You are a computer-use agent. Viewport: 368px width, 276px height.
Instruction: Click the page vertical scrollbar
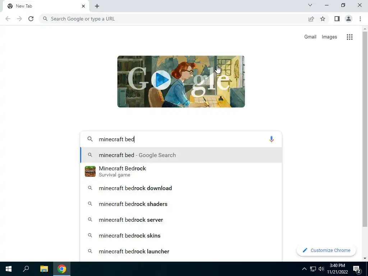pyautogui.click(x=365, y=129)
